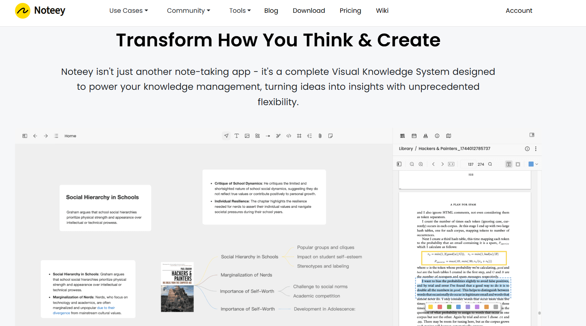Image resolution: width=586 pixels, height=326 pixels.
Task: Click Hackers & Painters breadcrumb title
Action: (454, 149)
